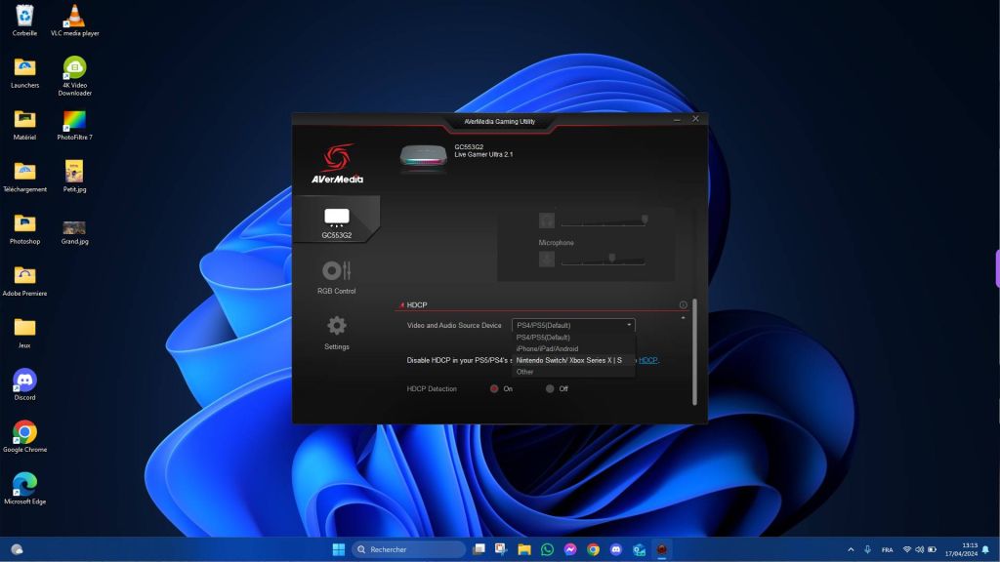1000x562 pixels.
Task: Open the Adobe Premiere folder
Action: pos(24,281)
